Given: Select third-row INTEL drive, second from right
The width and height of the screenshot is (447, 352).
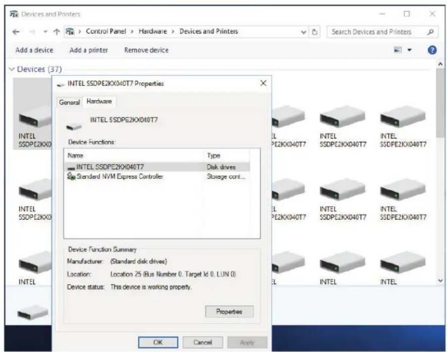Looking at the screenshot, I should click(x=343, y=267).
